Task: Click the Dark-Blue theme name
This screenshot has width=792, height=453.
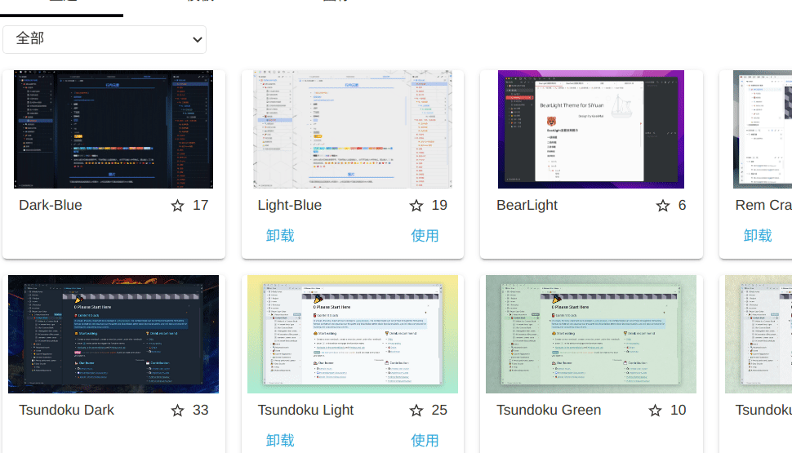Action: pyautogui.click(x=51, y=205)
